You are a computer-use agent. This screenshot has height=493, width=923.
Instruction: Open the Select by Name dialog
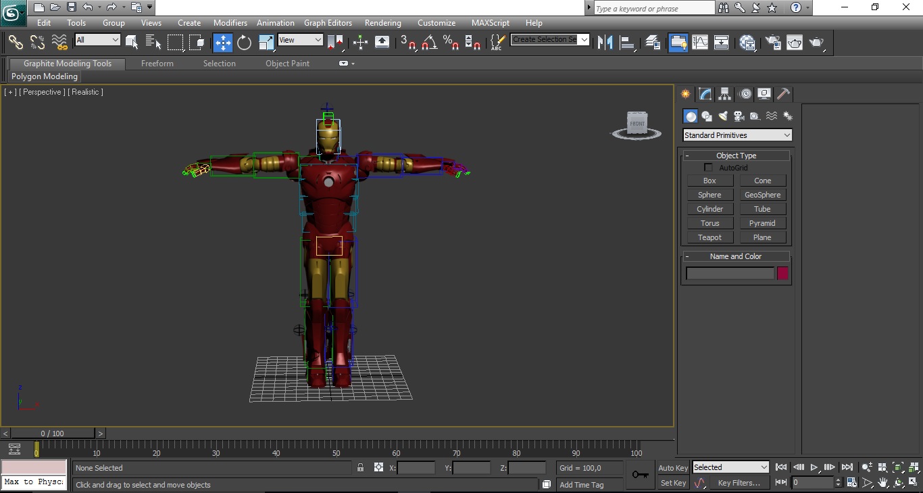153,42
